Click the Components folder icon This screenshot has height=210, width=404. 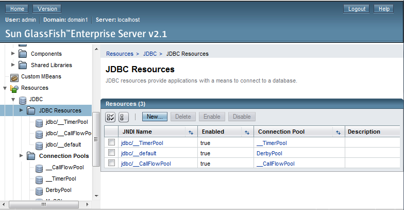coord(23,54)
